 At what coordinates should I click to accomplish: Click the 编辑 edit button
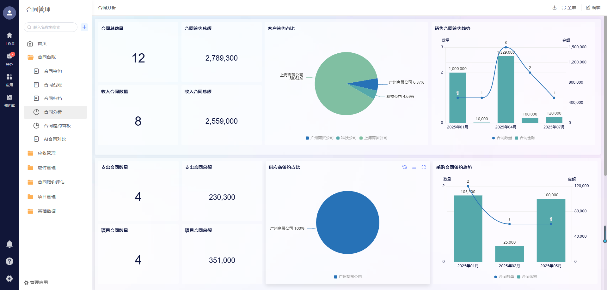tap(593, 8)
